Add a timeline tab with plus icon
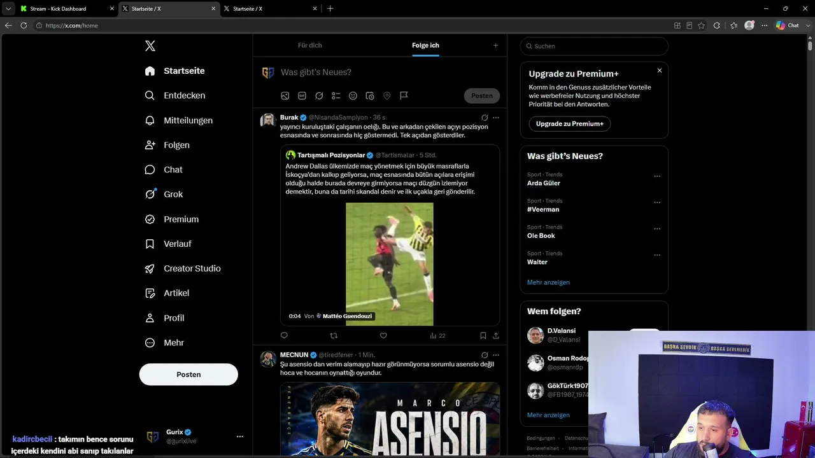815x458 pixels. pos(495,45)
